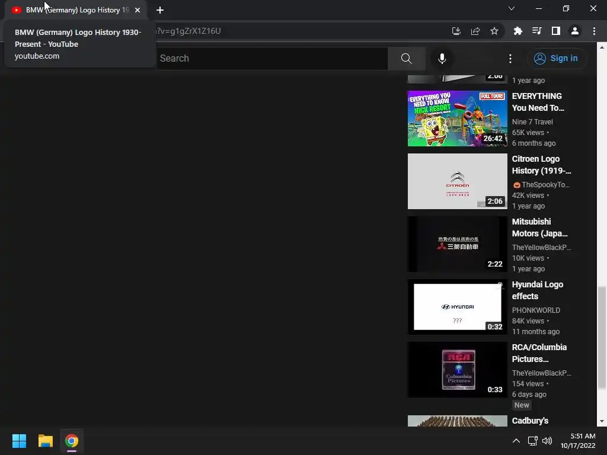Open the Windows Start menu
607x455 pixels.
coord(19,441)
